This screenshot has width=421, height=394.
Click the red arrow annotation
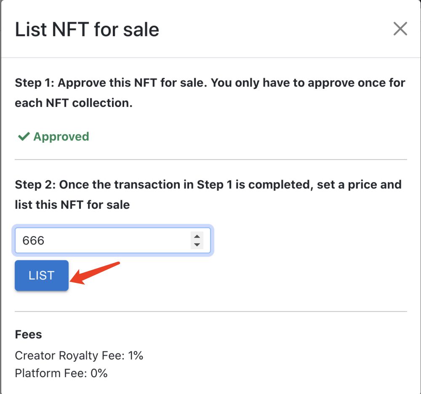point(97,273)
